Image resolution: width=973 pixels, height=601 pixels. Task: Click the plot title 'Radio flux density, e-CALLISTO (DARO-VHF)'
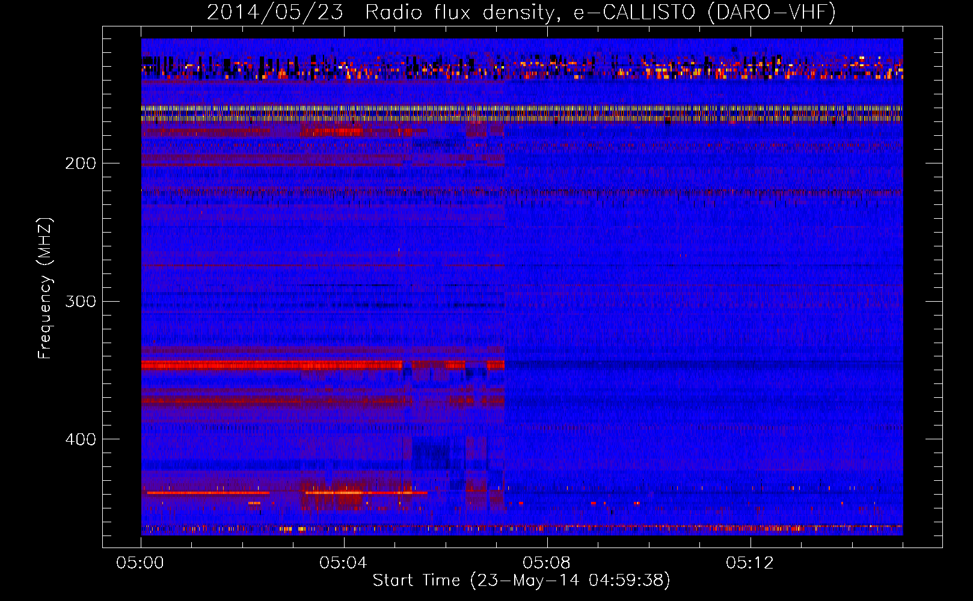[600, 13]
